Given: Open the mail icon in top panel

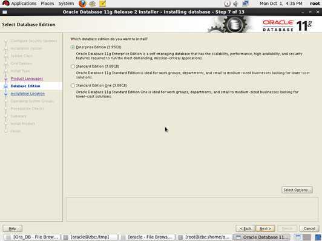Looking at the screenshot, I should (x=93, y=4).
